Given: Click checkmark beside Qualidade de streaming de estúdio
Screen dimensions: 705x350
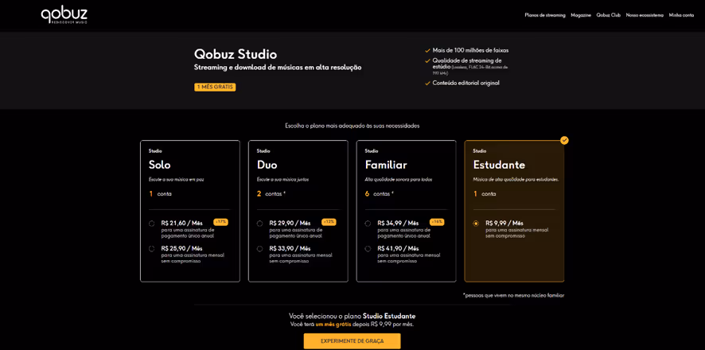Looking at the screenshot, I should (427, 60).
